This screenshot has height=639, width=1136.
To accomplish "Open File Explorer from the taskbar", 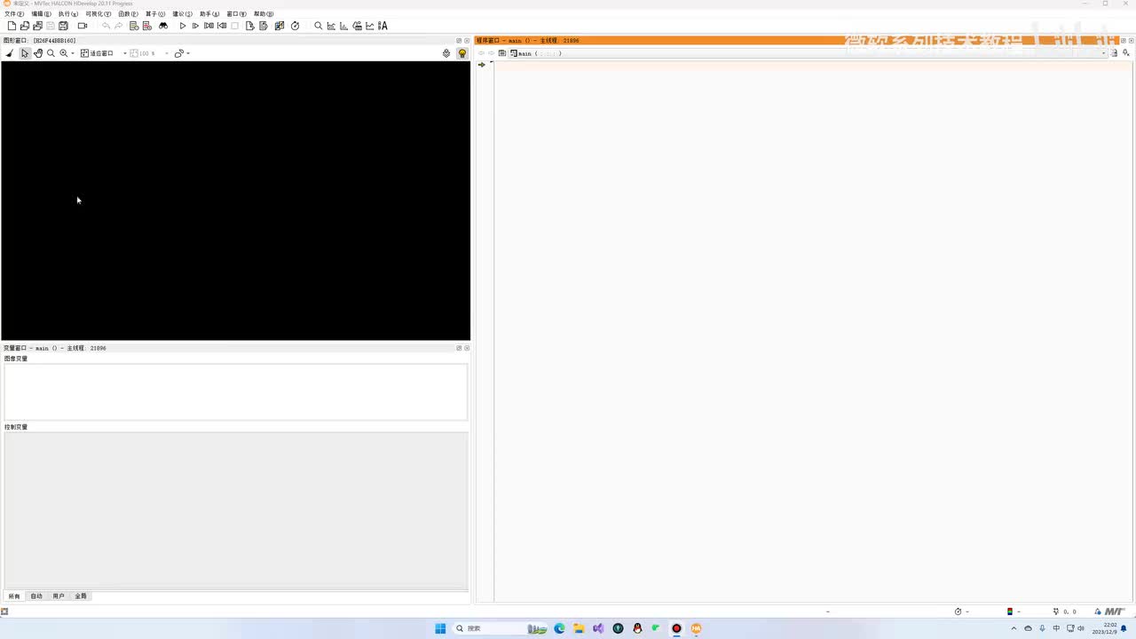I will 579,628.
